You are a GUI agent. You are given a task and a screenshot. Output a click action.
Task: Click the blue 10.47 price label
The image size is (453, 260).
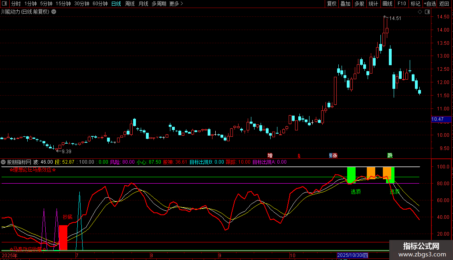(437, 119)
